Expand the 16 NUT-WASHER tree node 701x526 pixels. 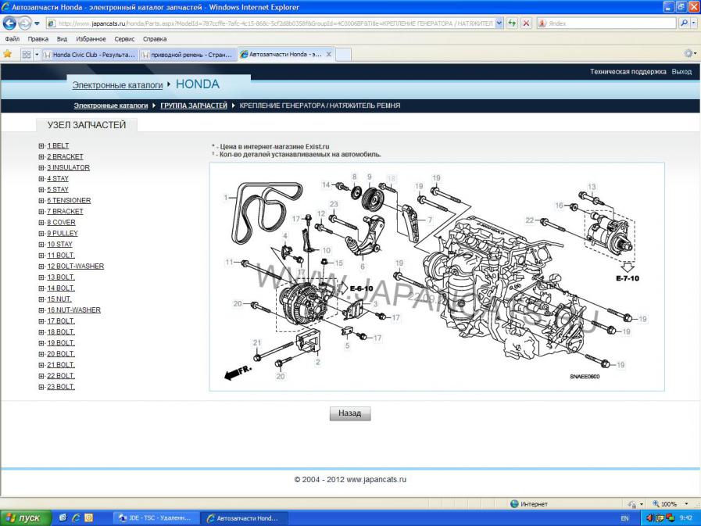tap(41, 310)
